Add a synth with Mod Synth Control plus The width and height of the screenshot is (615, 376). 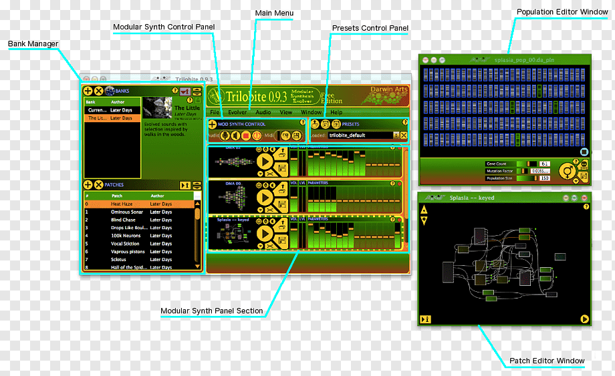pos(212,124)
